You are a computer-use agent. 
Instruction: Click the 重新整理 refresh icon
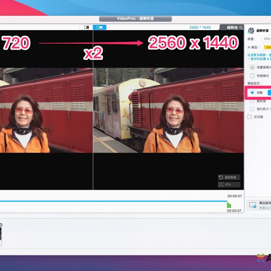[222, 178]
